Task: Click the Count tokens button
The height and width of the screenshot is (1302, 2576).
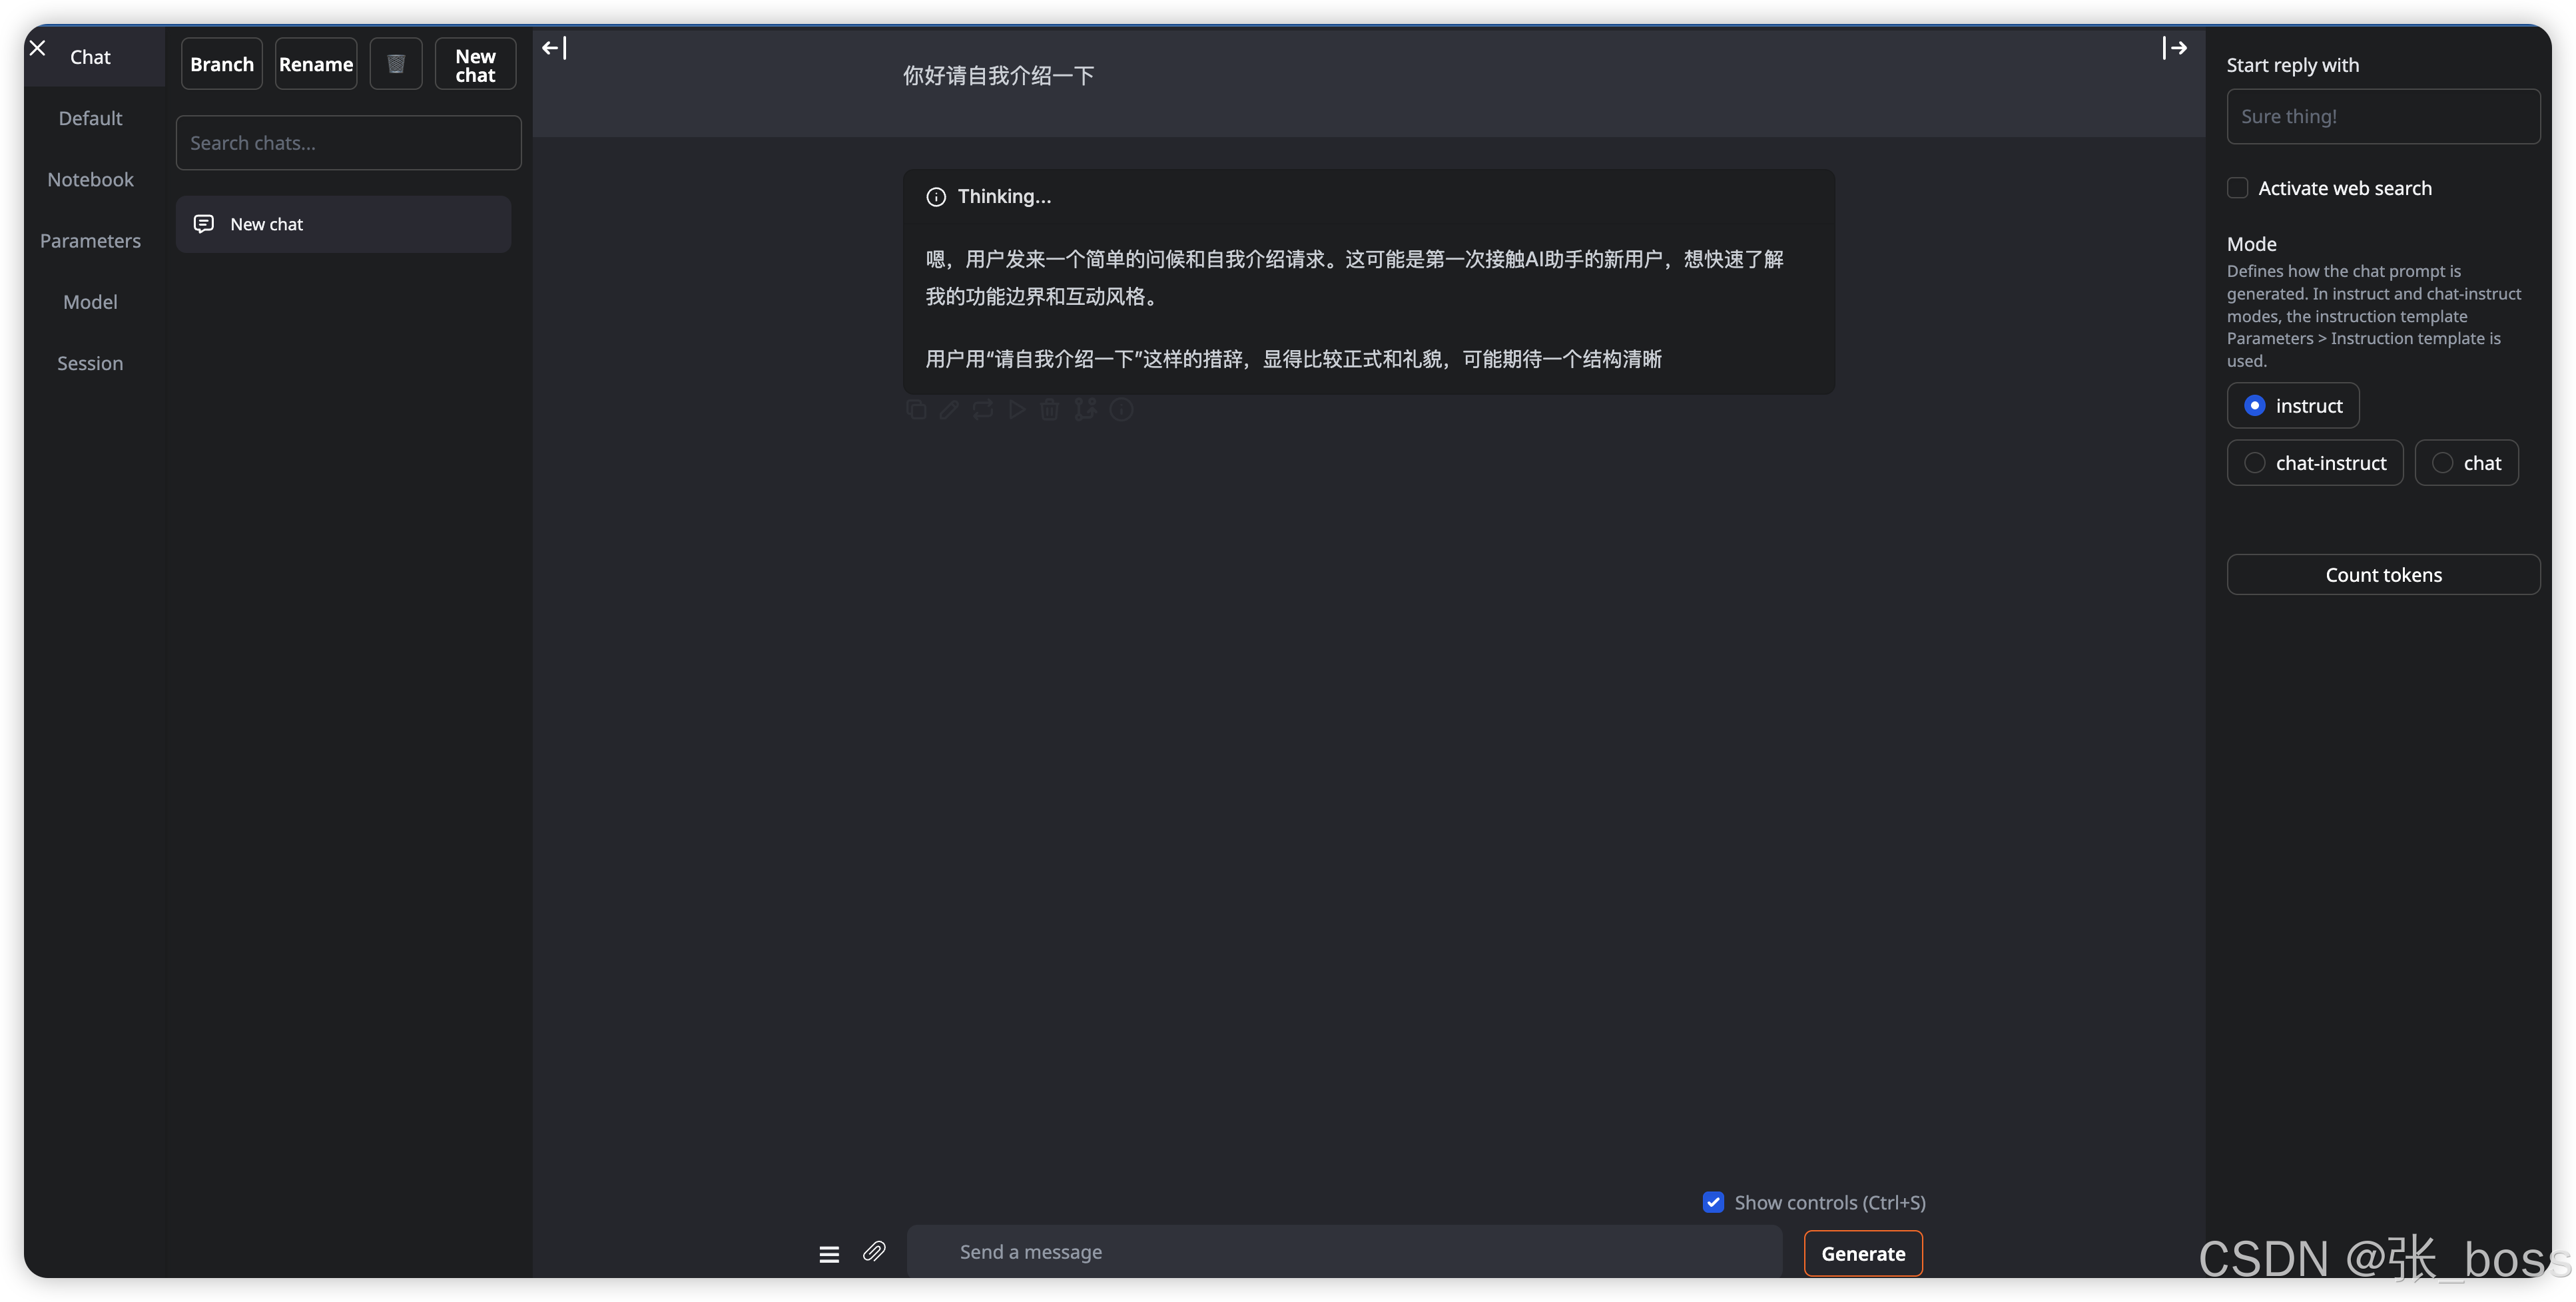Action: pos(2383,574)
